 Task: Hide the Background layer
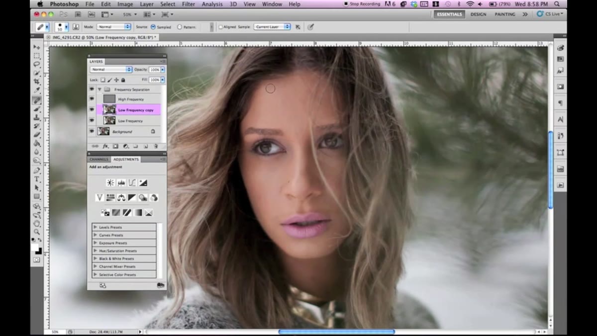click(92, 132)
